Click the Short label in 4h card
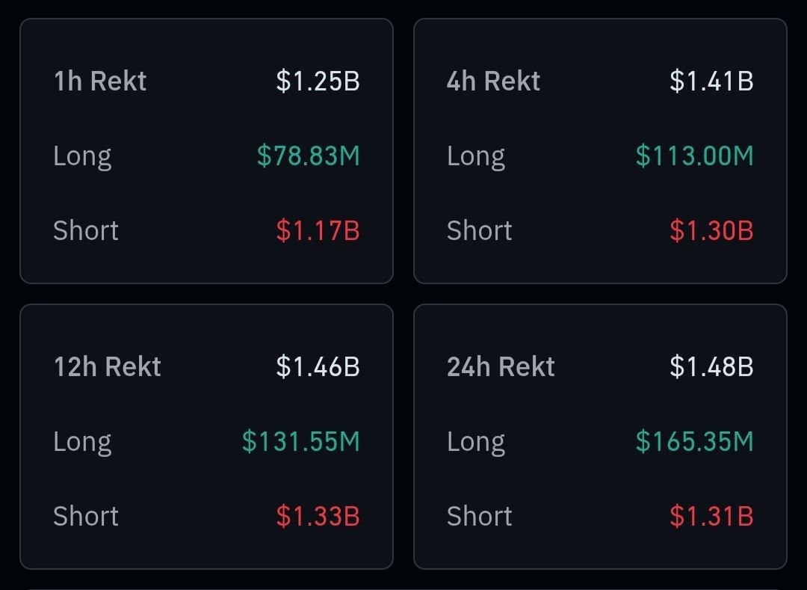Image resolution: width=807 pixels, height=590 pixels. point(480,230)
